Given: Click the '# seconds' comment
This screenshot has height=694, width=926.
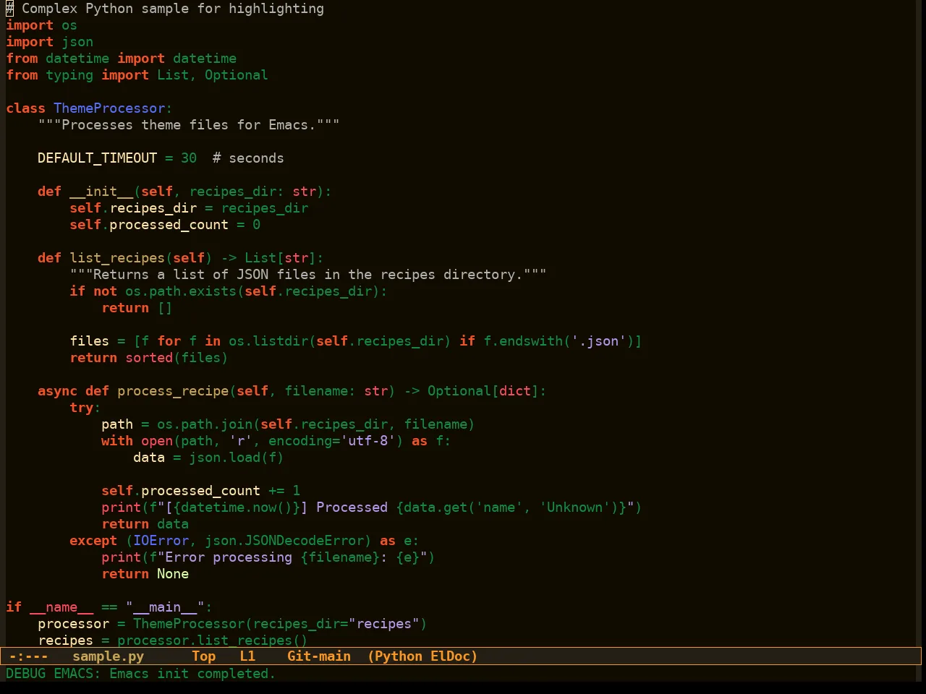Looking at the screenshot, I should pyautogui.click(x=248, y=158).
